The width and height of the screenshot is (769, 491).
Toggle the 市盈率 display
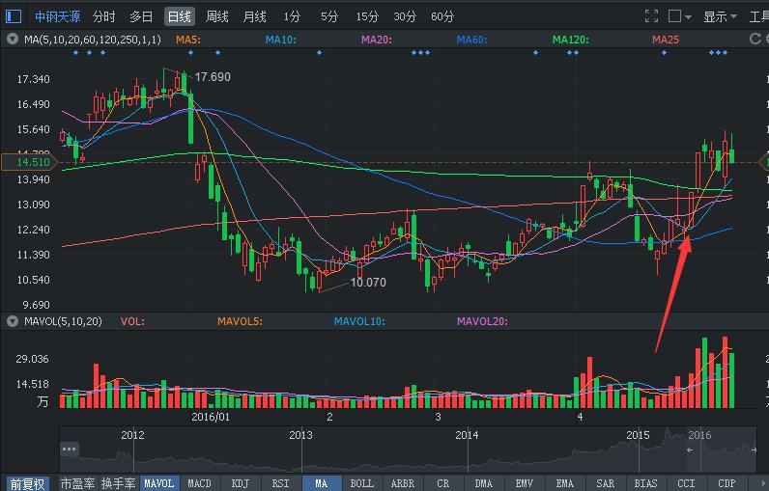[77, 483]
